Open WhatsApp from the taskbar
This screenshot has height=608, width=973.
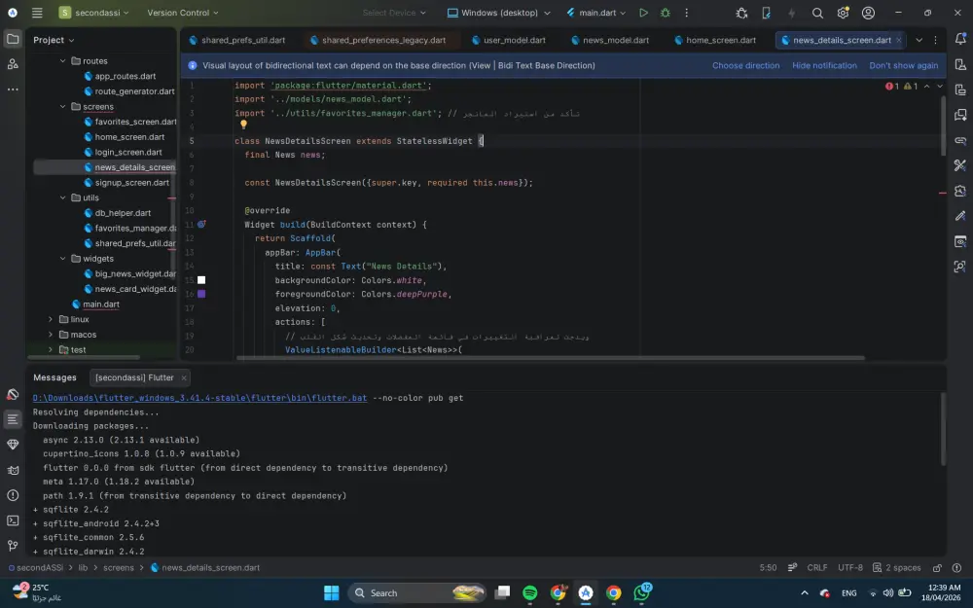point(641,593)
